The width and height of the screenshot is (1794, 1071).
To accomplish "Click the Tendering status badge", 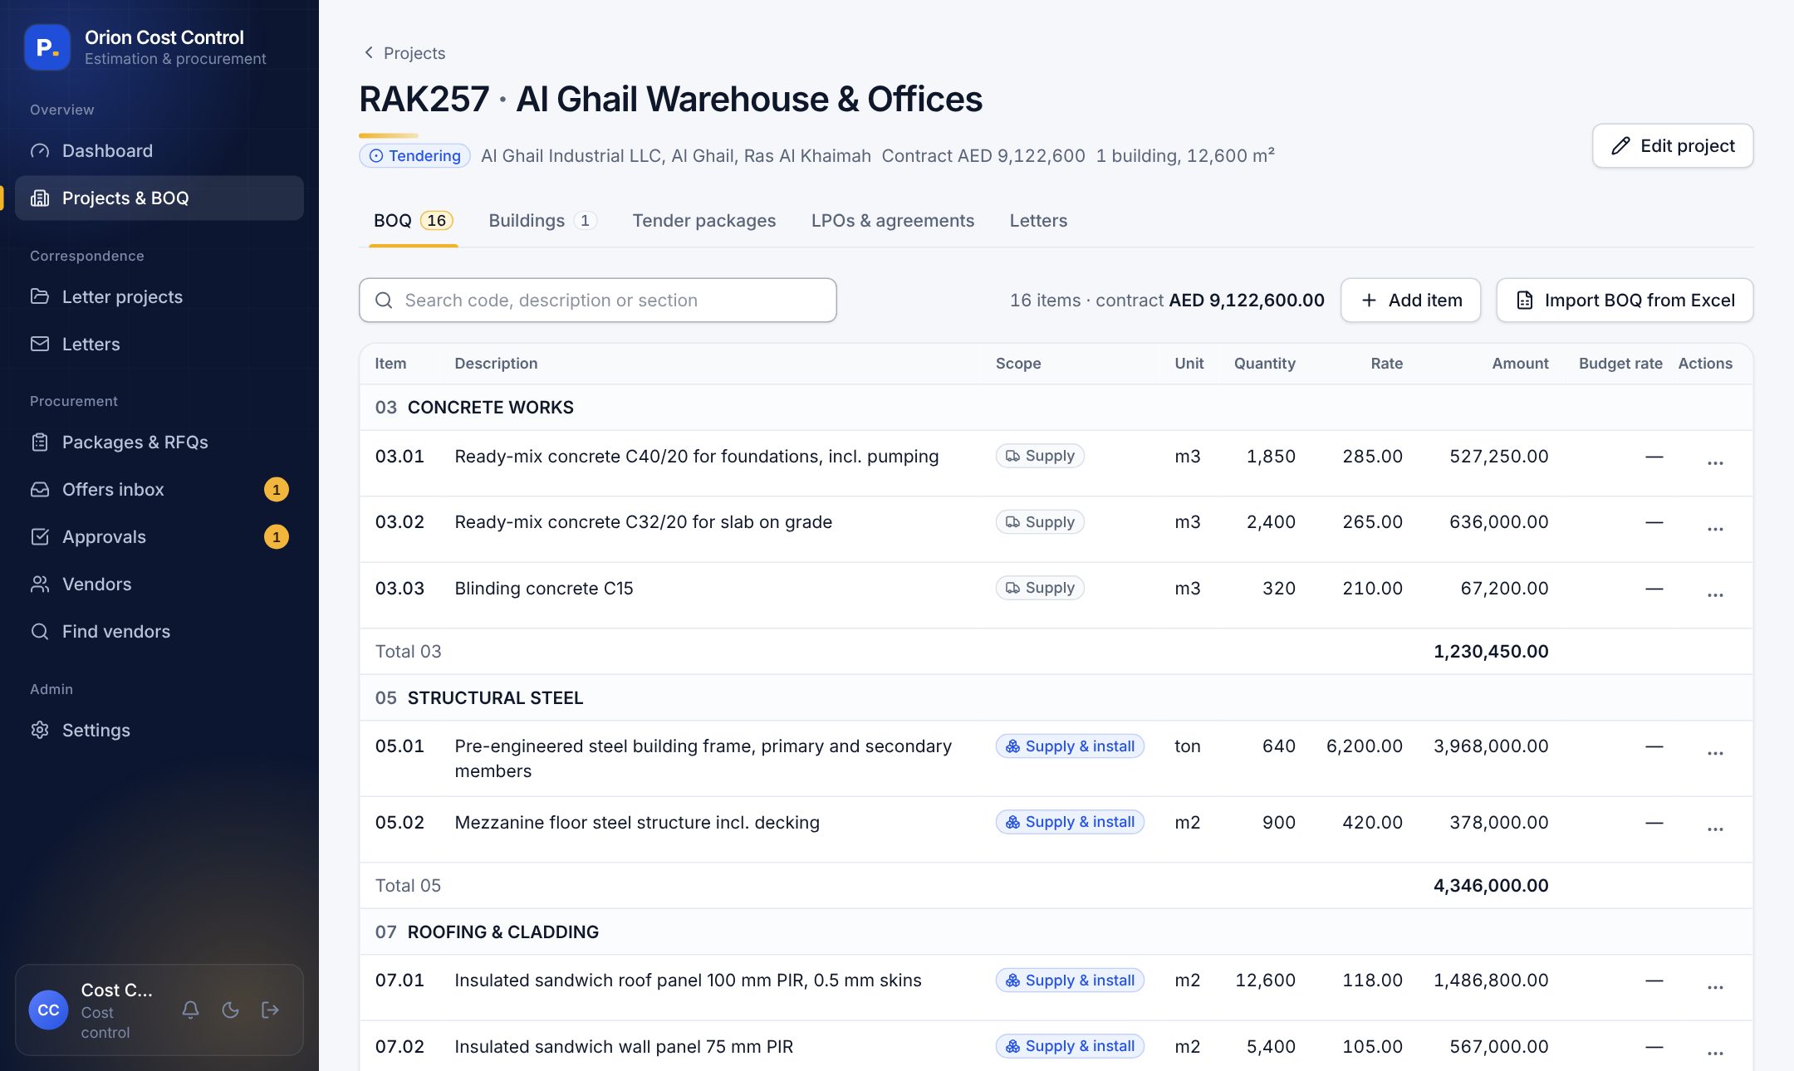I will tap(414, 155).
